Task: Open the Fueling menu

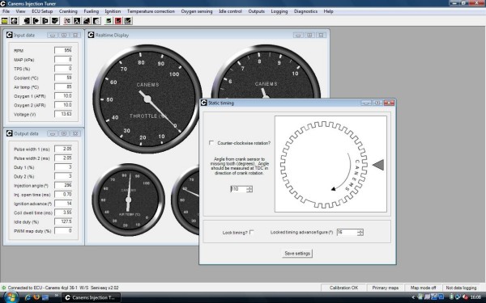Action: (x=91, y=11)
